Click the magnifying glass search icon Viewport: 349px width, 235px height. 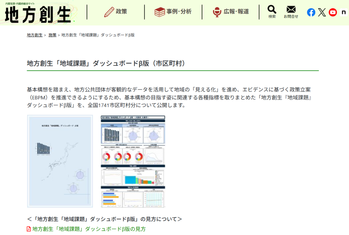coord(272,9)
